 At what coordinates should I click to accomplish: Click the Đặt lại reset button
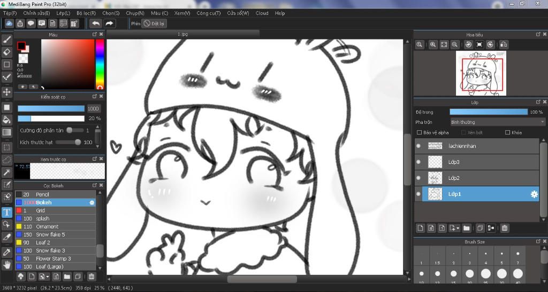click(x=154, y=23)
